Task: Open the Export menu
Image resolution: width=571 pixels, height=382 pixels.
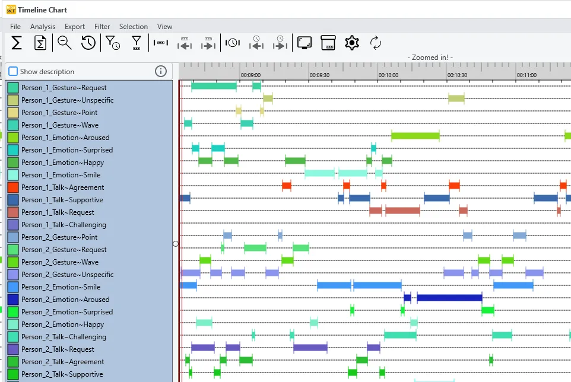Action: pos(74,26)
